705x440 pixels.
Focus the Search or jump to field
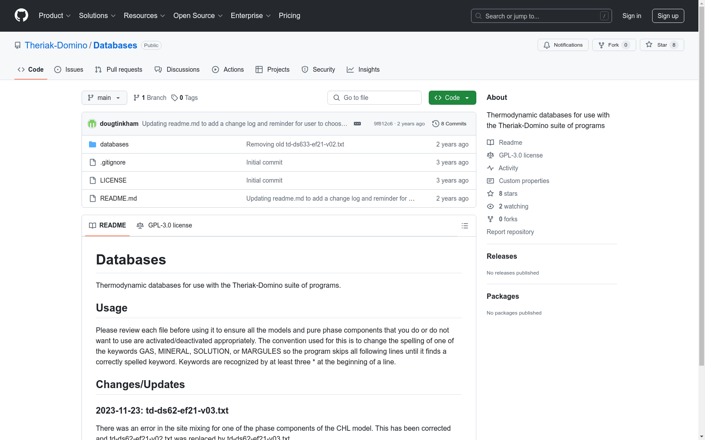coord(542,16)
